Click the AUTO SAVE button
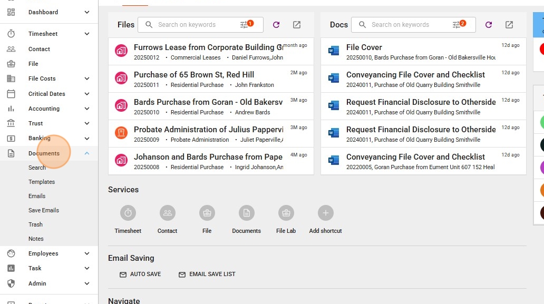The image size is (544, 304). pyautogui.click(x=141, y=274)
